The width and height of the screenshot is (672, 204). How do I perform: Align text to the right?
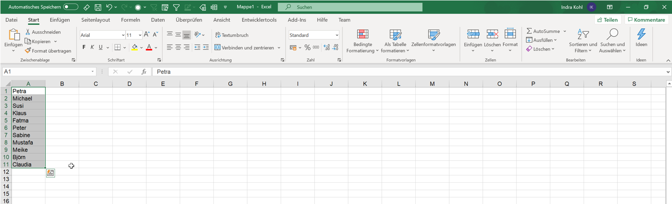click(x=187, y=47)
